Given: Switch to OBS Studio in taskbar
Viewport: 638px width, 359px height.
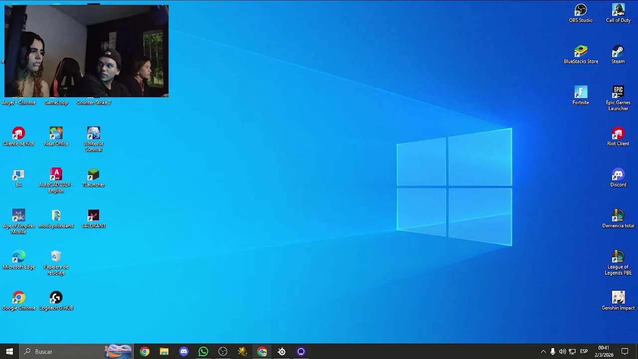Looking at the screenshot, I should click(223, 352).
